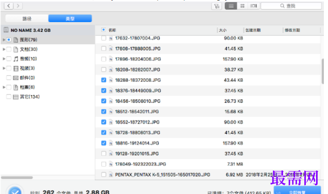Check the box for 19128-19201015.JPG

pyautogui.click(x=104, y=153)
